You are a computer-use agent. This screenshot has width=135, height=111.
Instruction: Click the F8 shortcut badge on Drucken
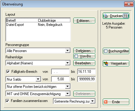pos(126,16)
